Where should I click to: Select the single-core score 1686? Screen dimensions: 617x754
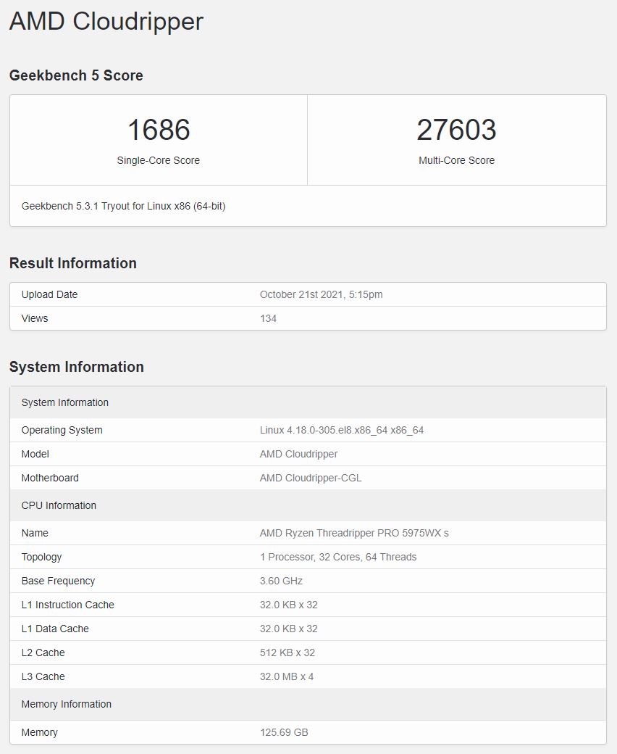[159, 130]
